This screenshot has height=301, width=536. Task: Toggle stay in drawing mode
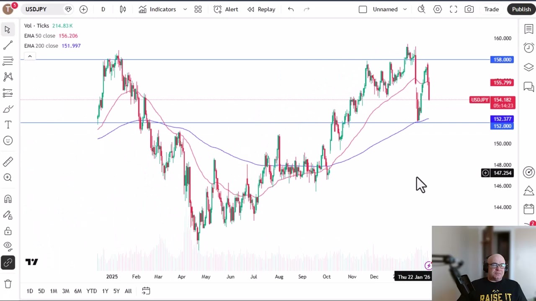click(8, 215)
